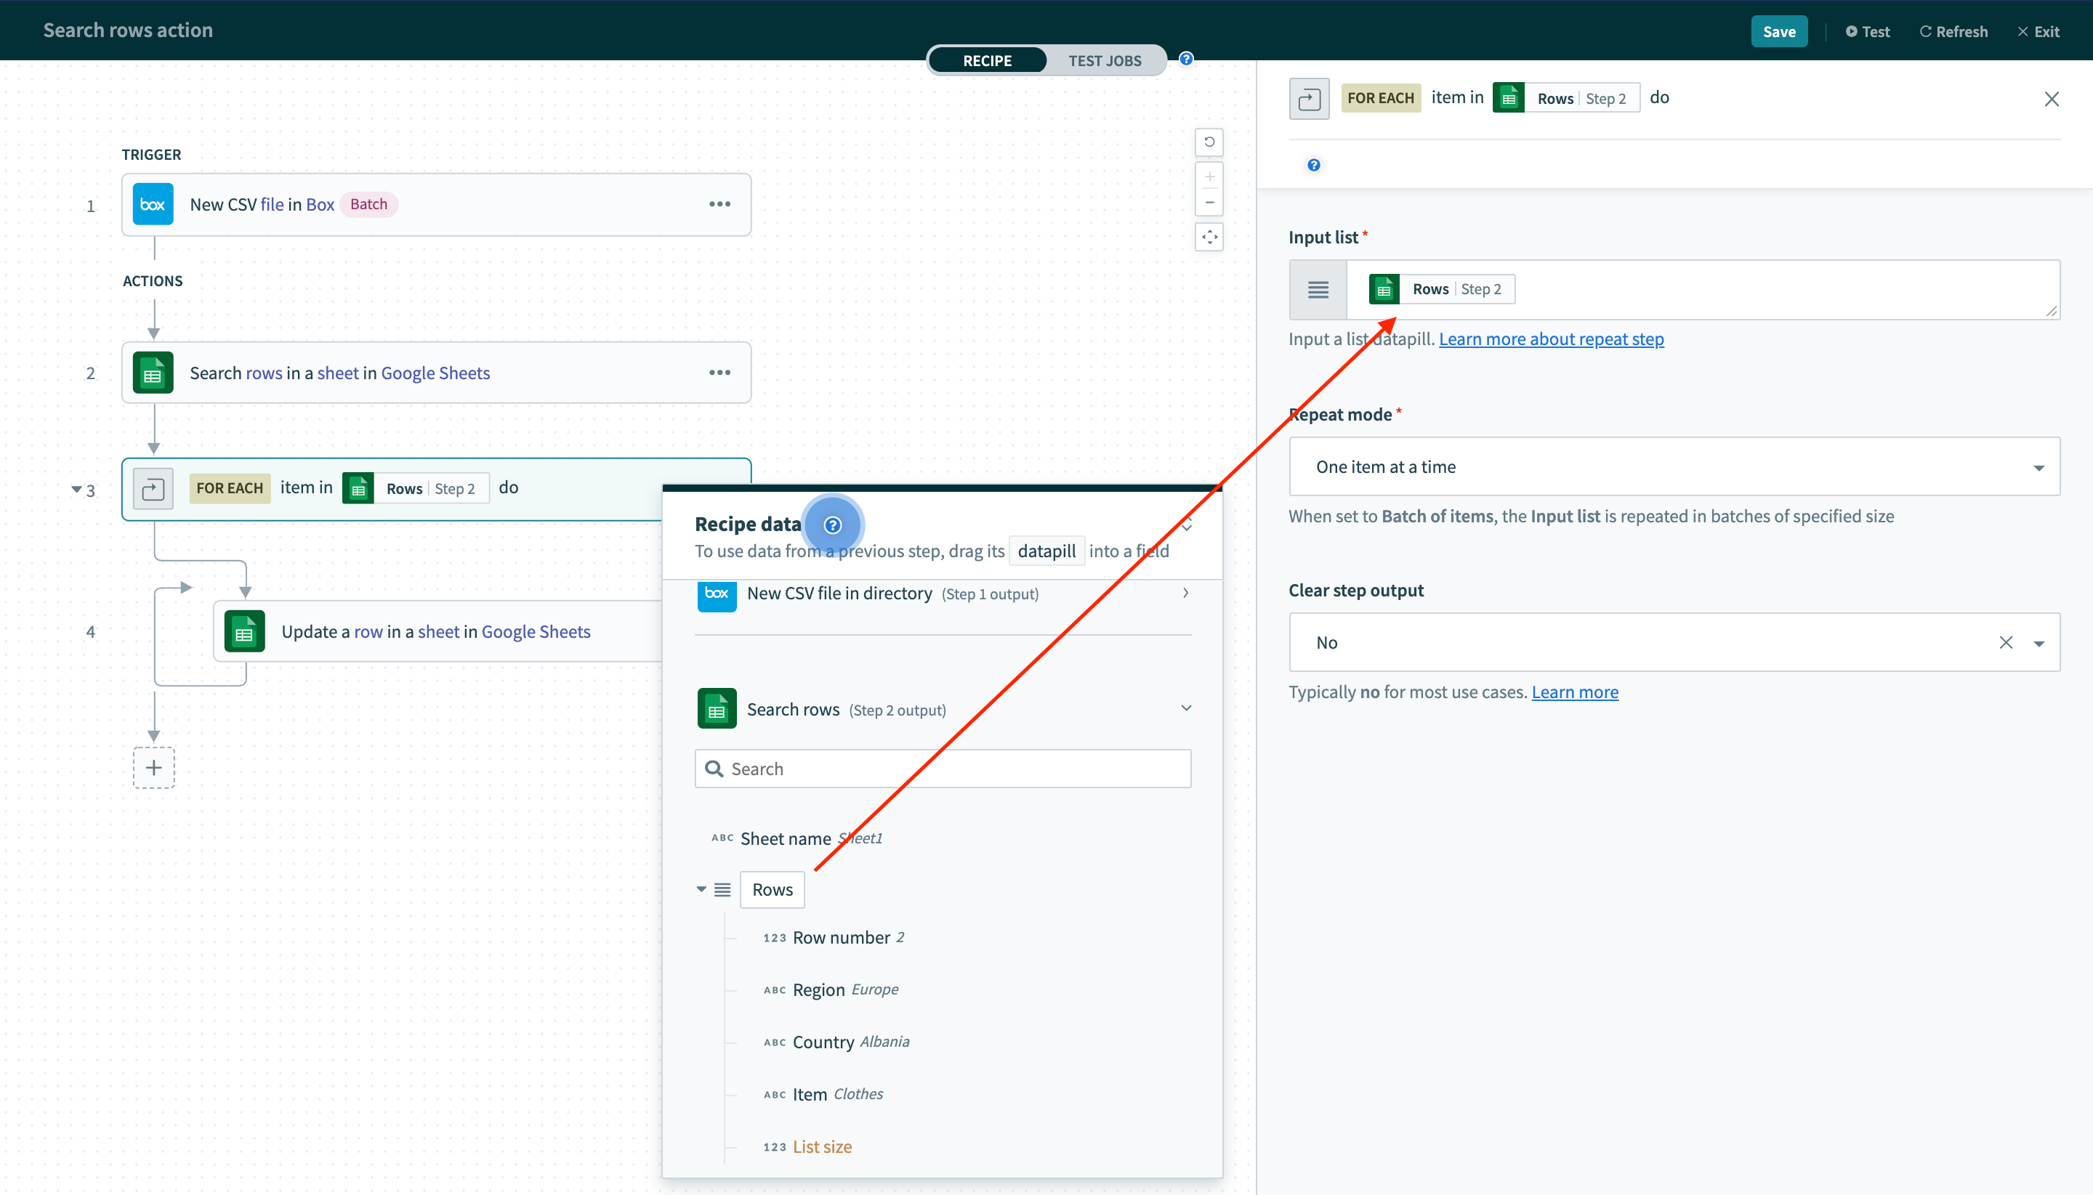Click the reset view icon above zoom controls
The image size is (2093, 1195).
(x=1209, y=142)
